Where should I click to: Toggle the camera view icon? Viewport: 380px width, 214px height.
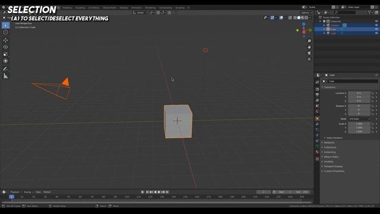coord(309,53)
